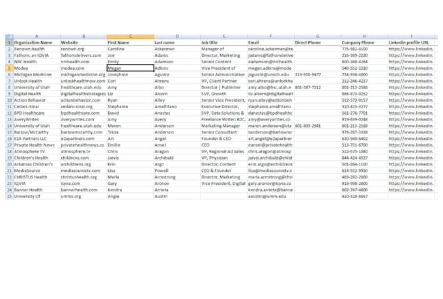Image resolution: width=443 pixels, height=299 pixels.
Task: Select the 'Aronov' last name cell
Action: (x=177, y=184)
